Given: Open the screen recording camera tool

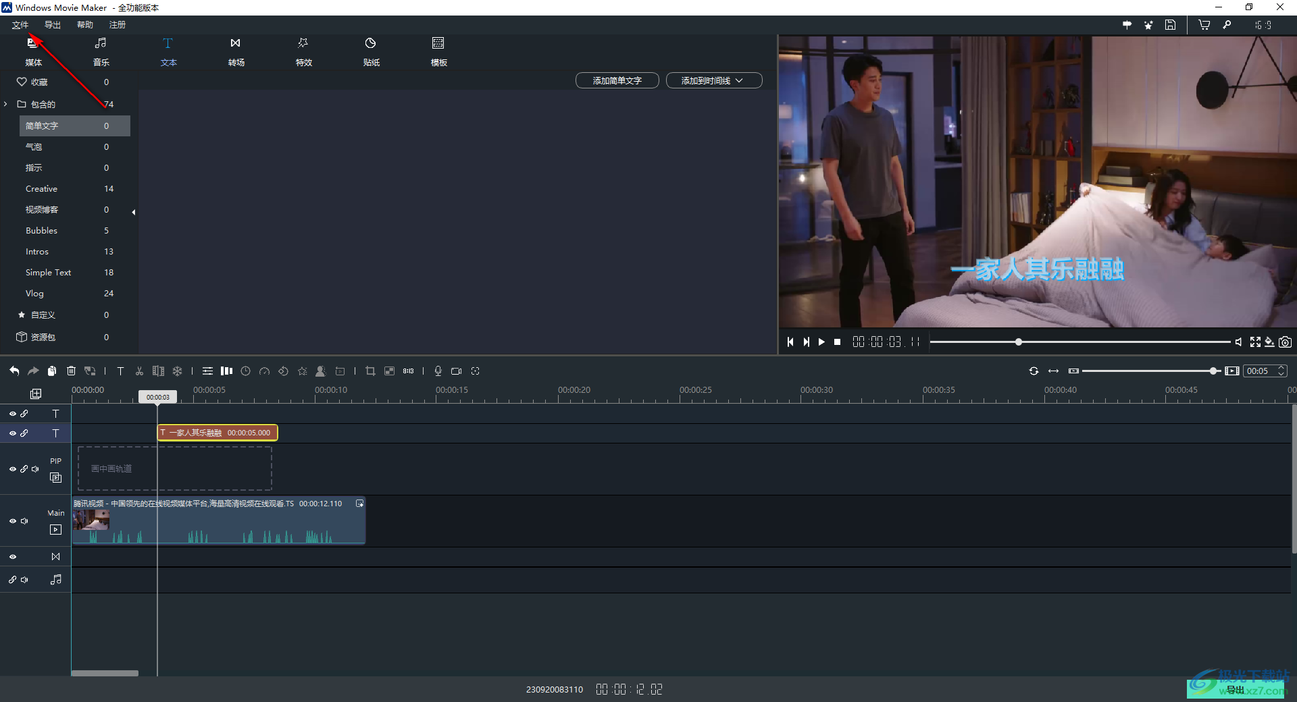Looking at the screenshot, I should (457, 371).
